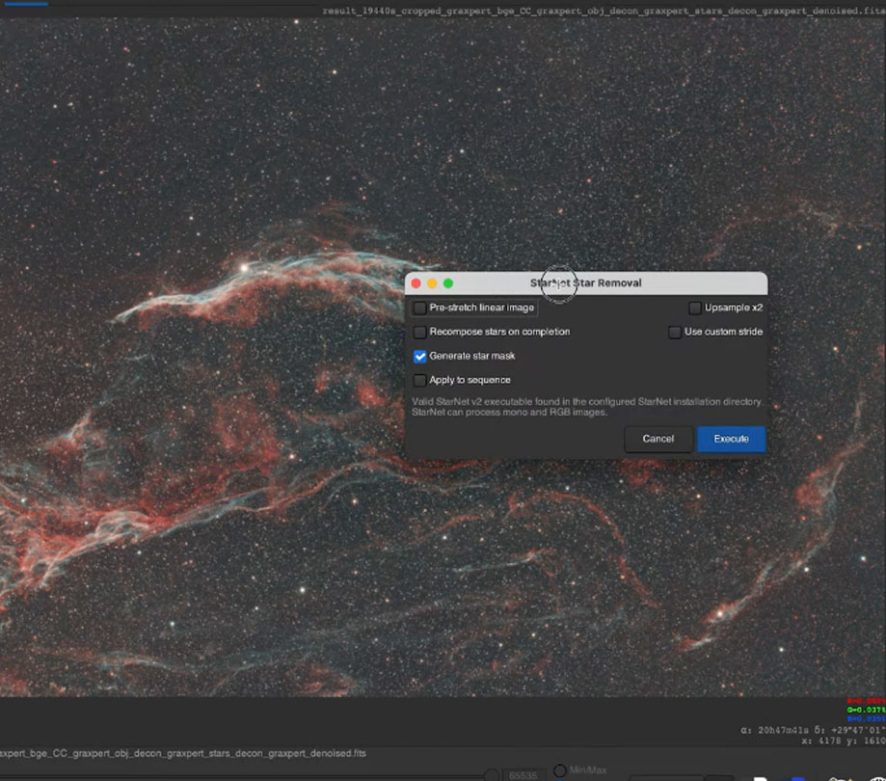Click the "StarNet Star Removal" dialog title bar
Viewport: 886px width, 781px height.
(588, 283)
